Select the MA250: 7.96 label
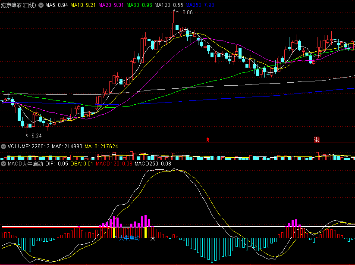The width and height of the screenshot is (355, 265). [200, 5]
